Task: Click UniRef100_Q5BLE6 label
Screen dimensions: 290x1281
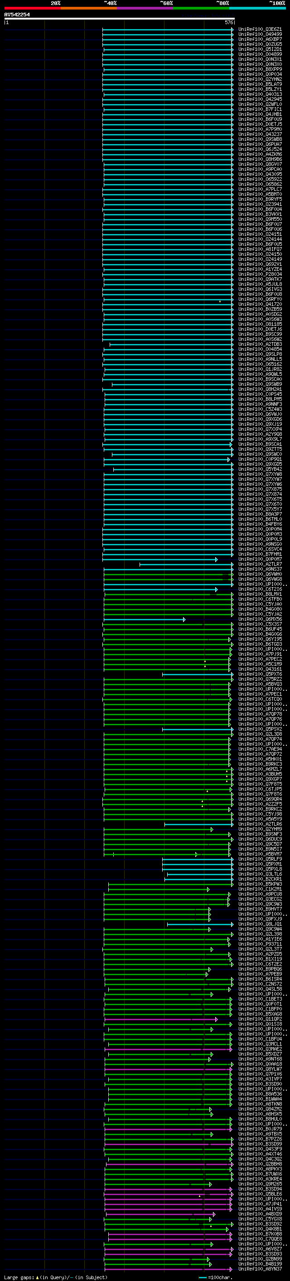Action: coord(260,1194)
